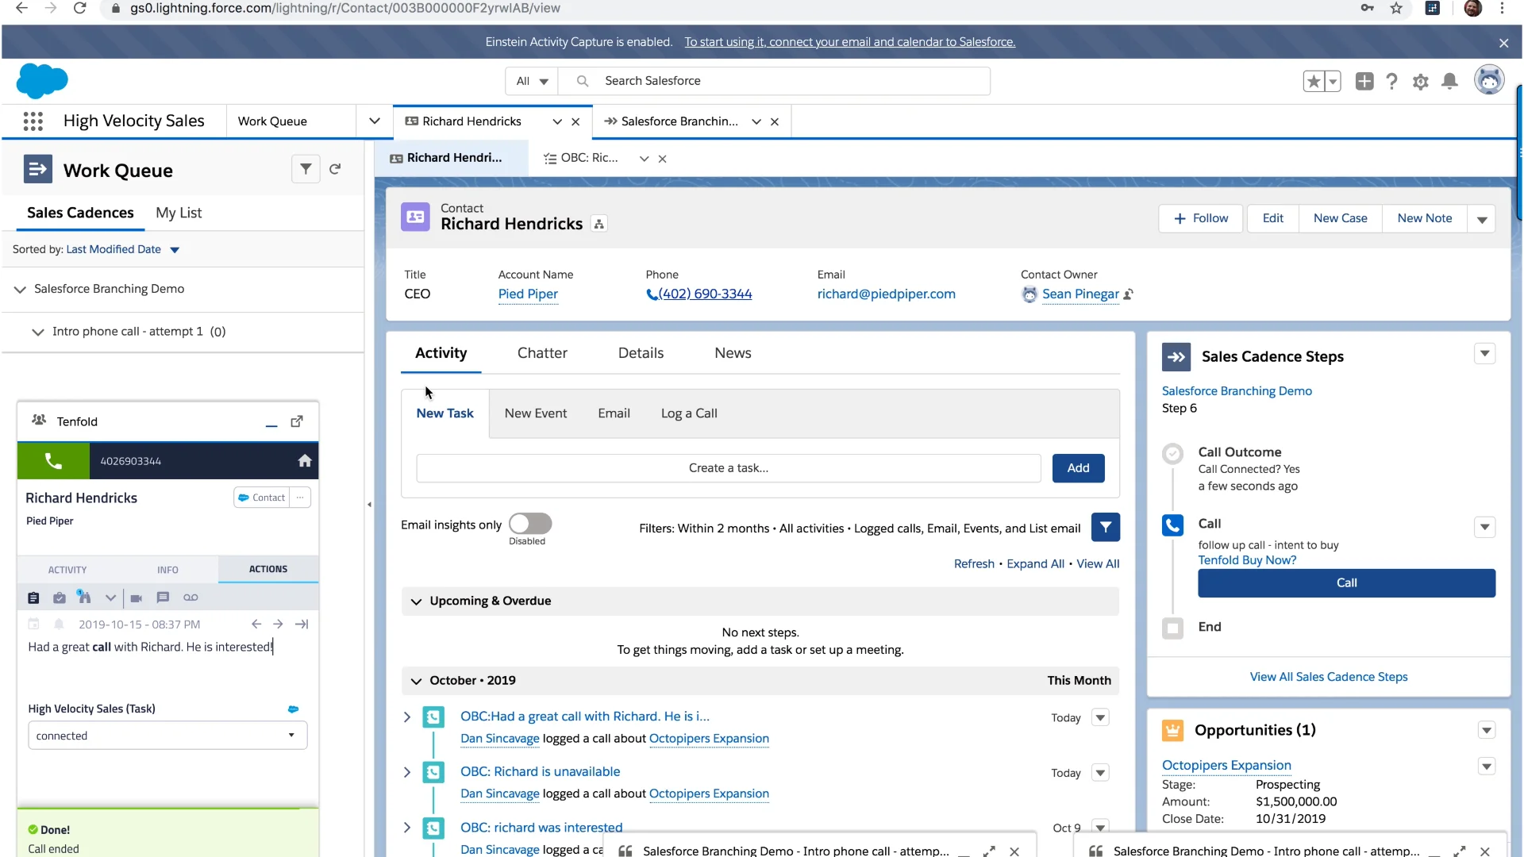Expand the Salesforce Branching Demo cadence item
The height and width of the screenshot is (857, 1524).
click(x=19, y=289)
